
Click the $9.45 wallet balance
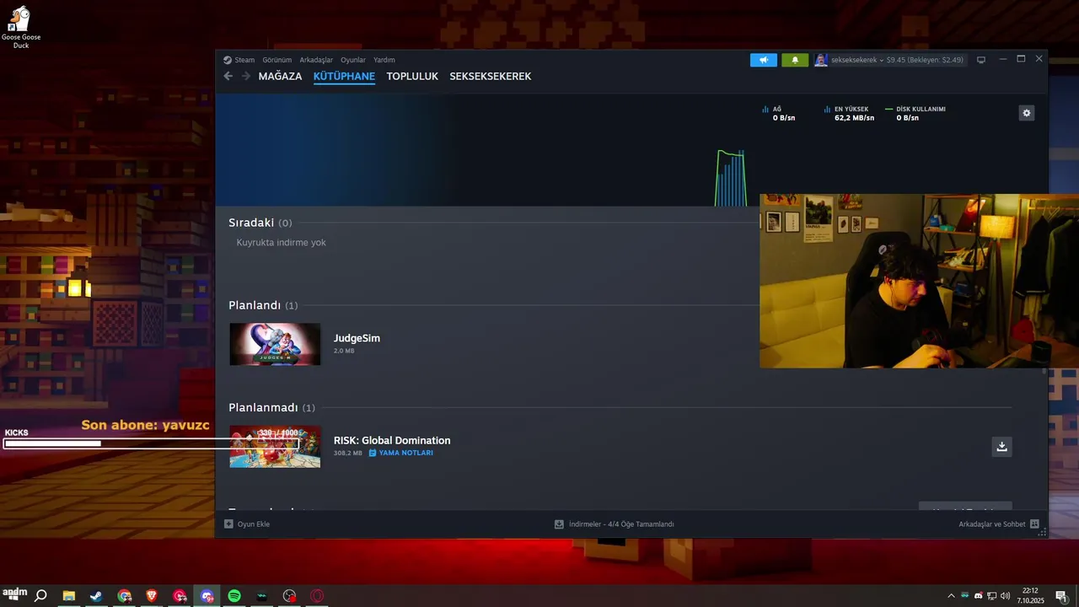tap(925, 60)
